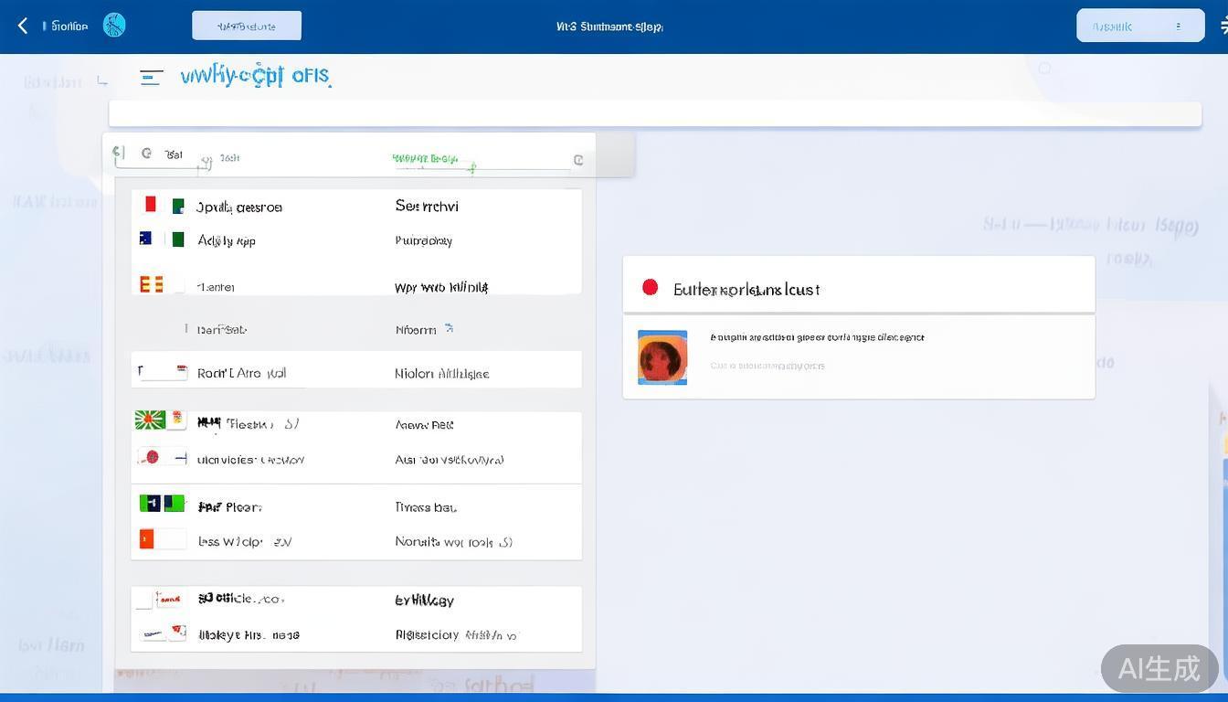
Task: Open the round blue logo icon
Action: [x=114, y=26]
